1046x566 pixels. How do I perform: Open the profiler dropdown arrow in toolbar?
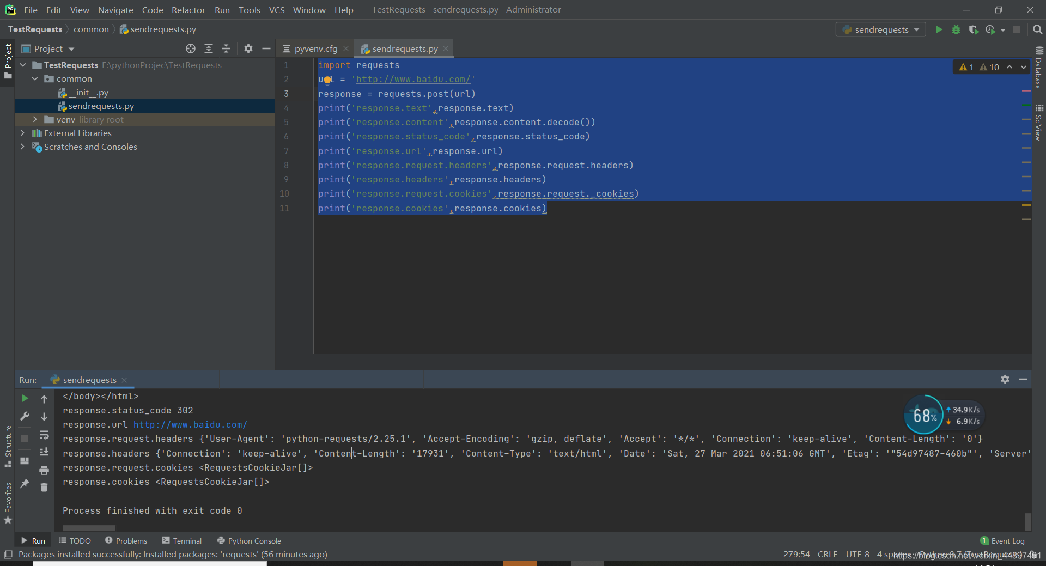[x=1003, y=30]
